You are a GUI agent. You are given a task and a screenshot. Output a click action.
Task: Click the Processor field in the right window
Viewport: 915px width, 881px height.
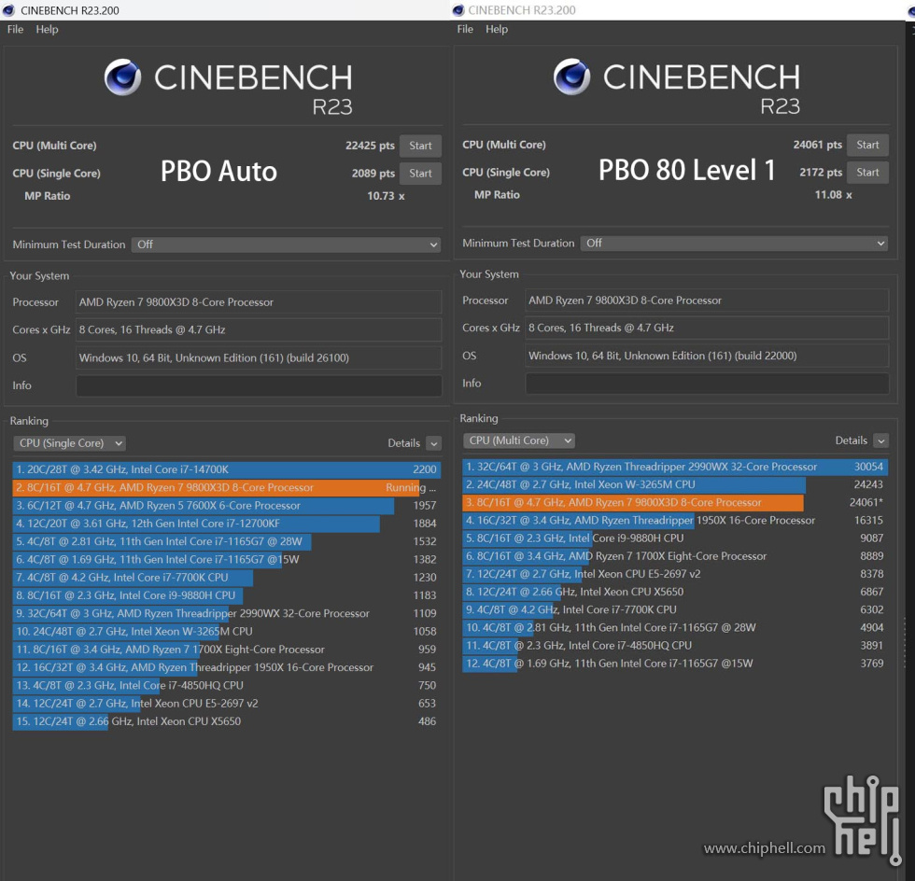(x=708, y=301)
